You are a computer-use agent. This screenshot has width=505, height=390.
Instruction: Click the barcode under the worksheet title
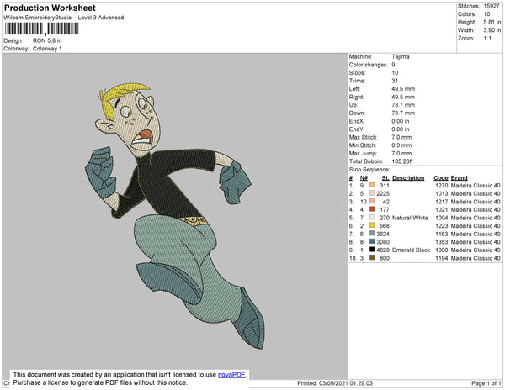click(x=41, y=29)
